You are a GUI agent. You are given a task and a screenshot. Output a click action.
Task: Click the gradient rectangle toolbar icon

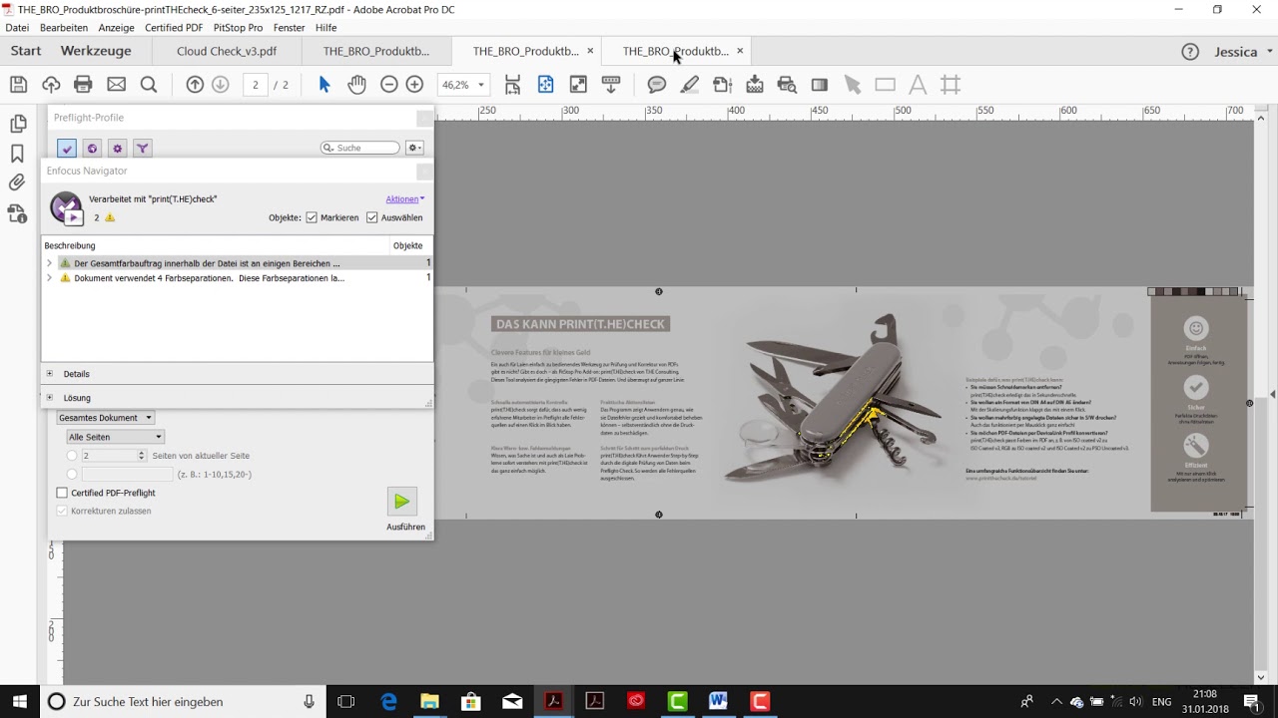[820, 85]
